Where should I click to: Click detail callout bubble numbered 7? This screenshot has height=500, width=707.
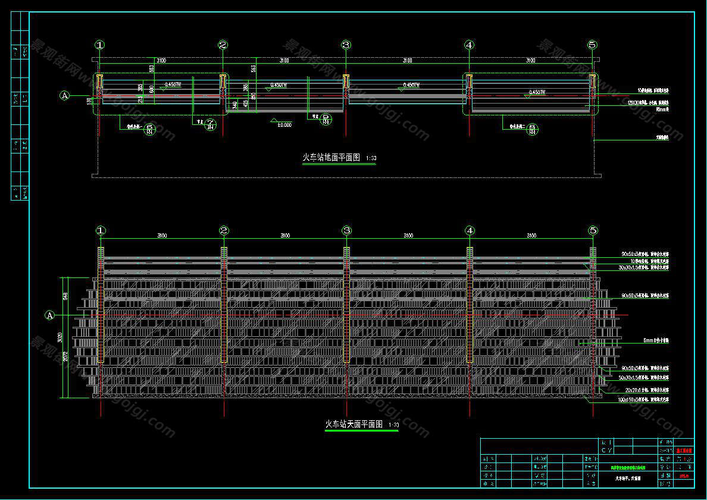tap(210, 124)
